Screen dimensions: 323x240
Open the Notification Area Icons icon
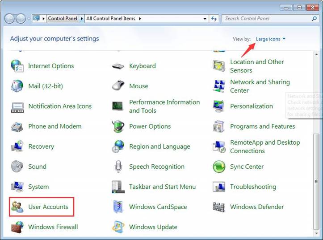point(17,108)
